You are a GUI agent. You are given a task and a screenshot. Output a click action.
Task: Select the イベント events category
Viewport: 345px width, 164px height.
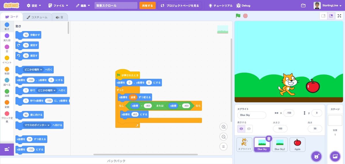[7, 60]
